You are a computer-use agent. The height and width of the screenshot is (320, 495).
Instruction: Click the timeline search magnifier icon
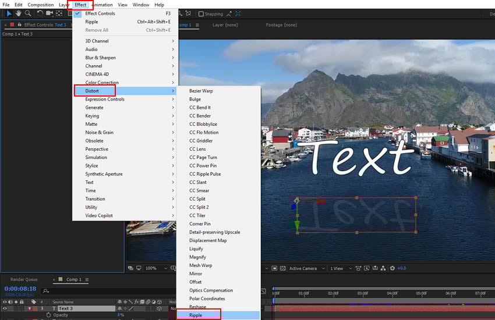[46, 290]
